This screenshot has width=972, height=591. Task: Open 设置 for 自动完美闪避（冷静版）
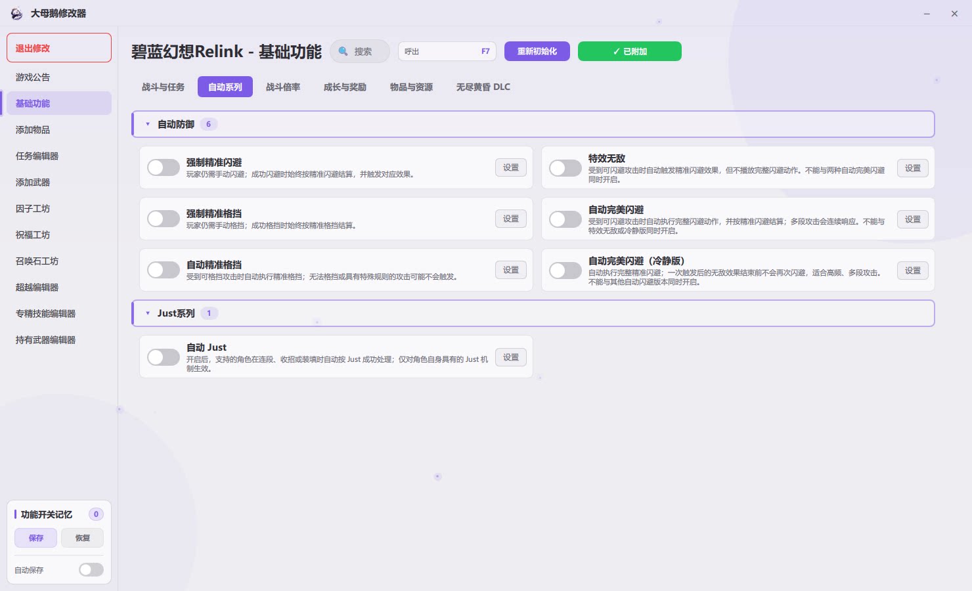913,271
